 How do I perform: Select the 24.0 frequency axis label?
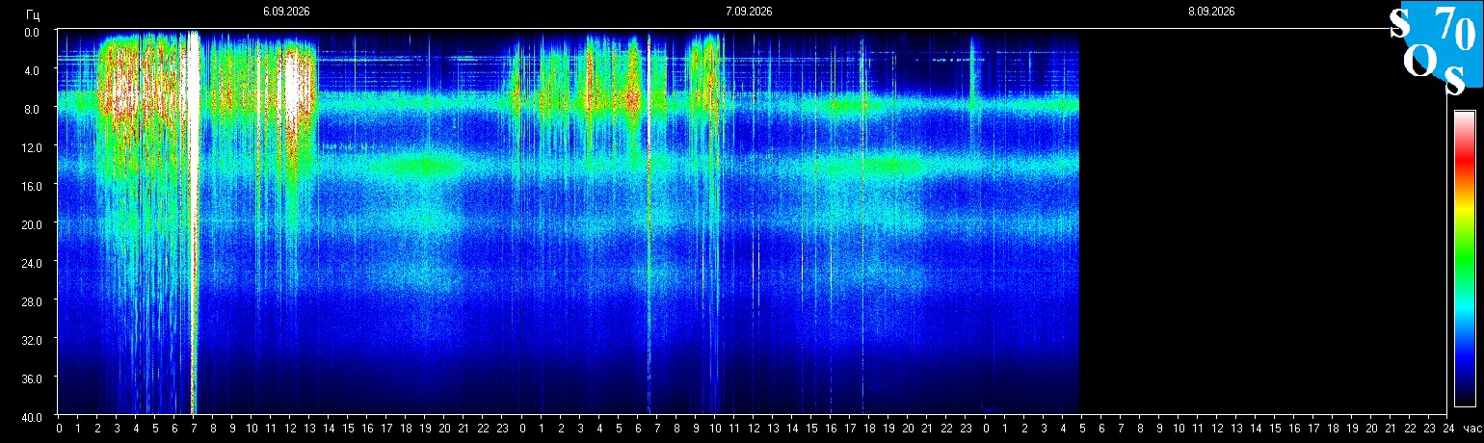pos(32,263)
